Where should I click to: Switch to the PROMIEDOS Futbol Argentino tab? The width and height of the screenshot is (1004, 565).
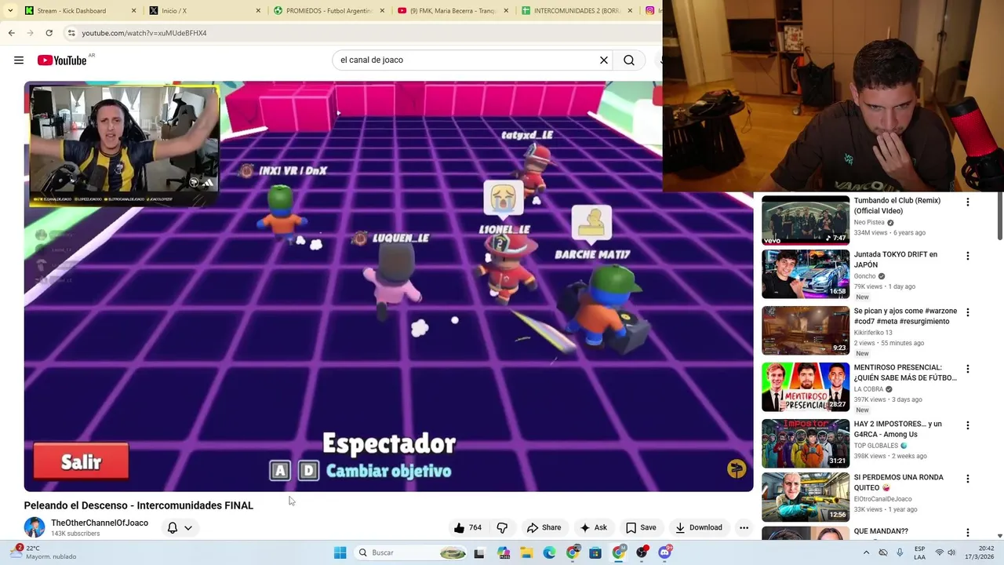[x=328, y=11]
